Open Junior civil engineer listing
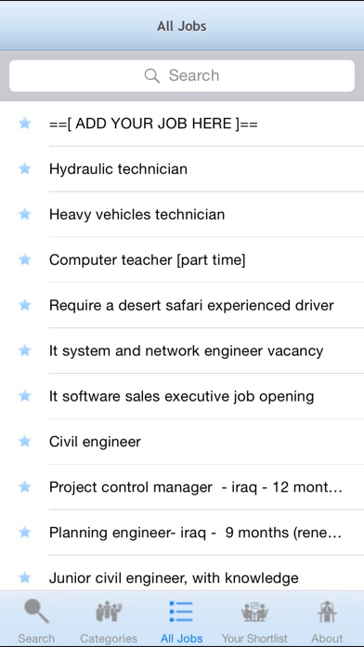Viewport: 364px width, 647px height. click(182, 574)
